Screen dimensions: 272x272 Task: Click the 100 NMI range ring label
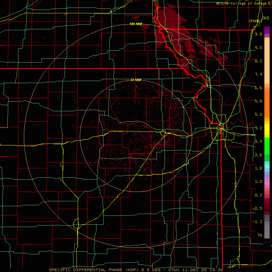136,24
